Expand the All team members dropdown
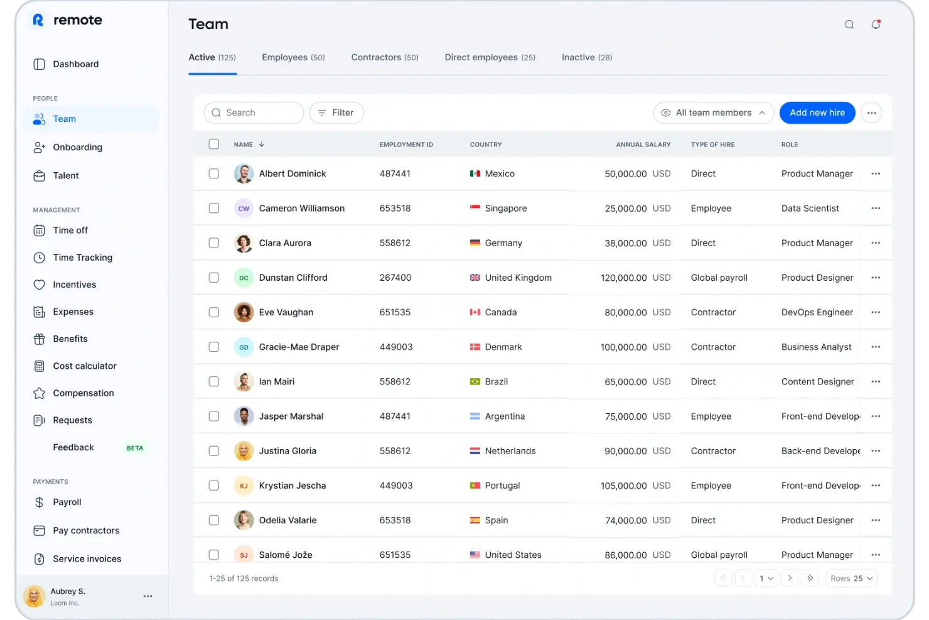The height and width of the screenshot is (620, 929). (713, 112)
